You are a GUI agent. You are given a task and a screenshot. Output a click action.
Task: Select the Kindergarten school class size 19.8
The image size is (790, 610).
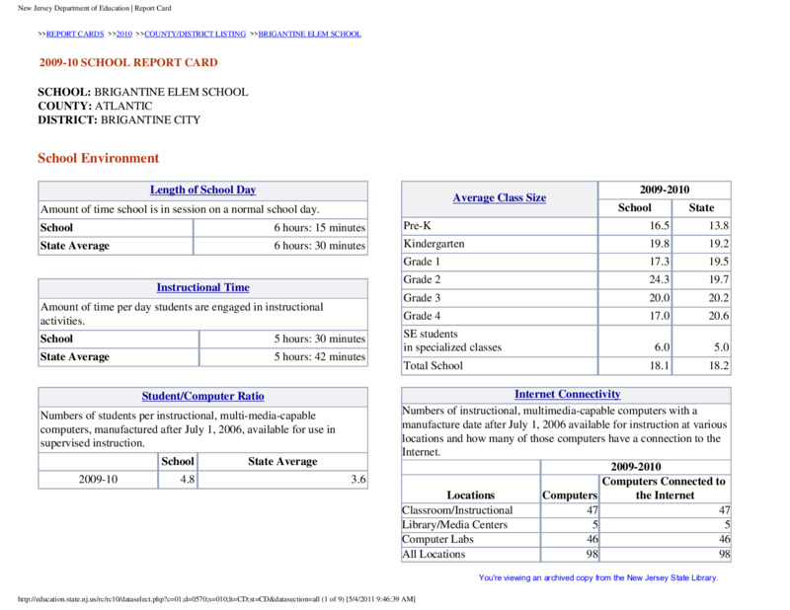[659, 244]
